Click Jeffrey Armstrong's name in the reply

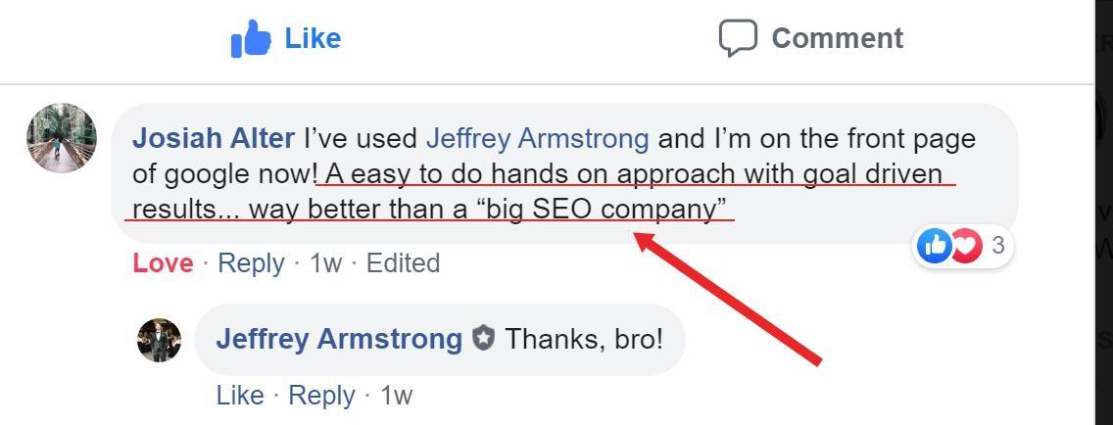pos(339,340)
